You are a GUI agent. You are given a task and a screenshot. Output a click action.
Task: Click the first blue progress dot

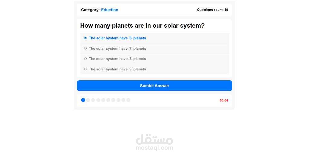83,100
